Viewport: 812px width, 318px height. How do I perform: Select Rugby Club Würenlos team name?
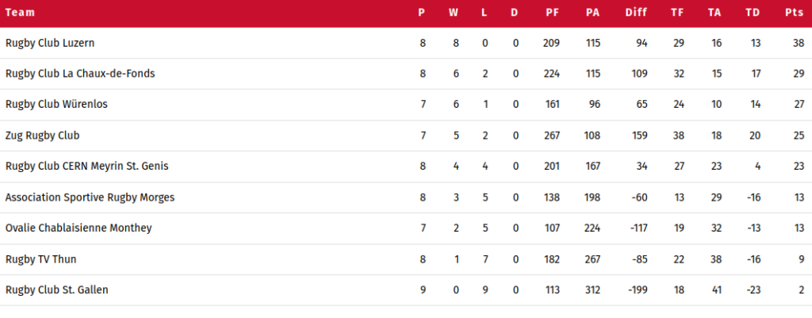[x=56, y=104]
